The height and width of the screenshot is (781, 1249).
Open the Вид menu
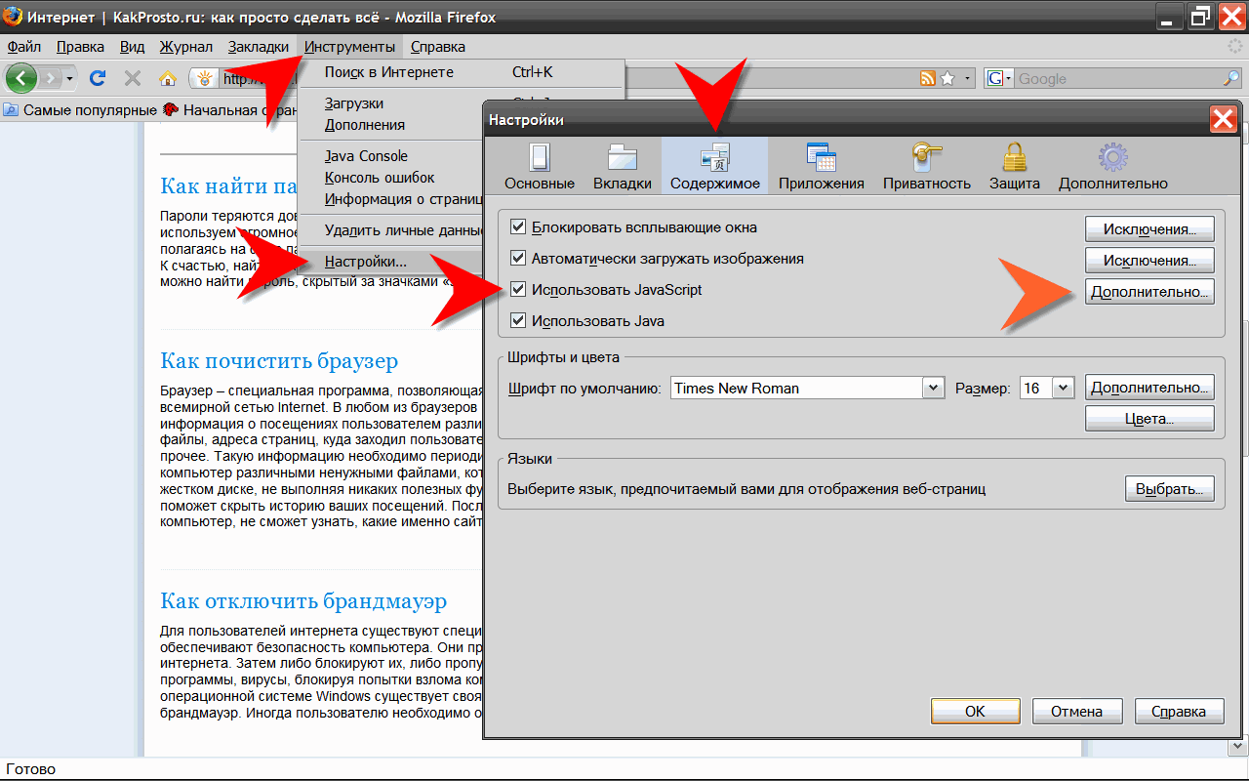132,47
